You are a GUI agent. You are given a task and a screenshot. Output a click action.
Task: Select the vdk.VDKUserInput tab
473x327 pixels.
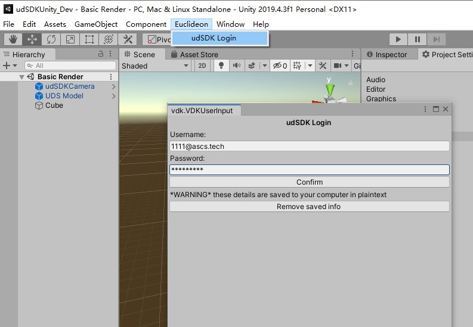[x=204, y=111]
